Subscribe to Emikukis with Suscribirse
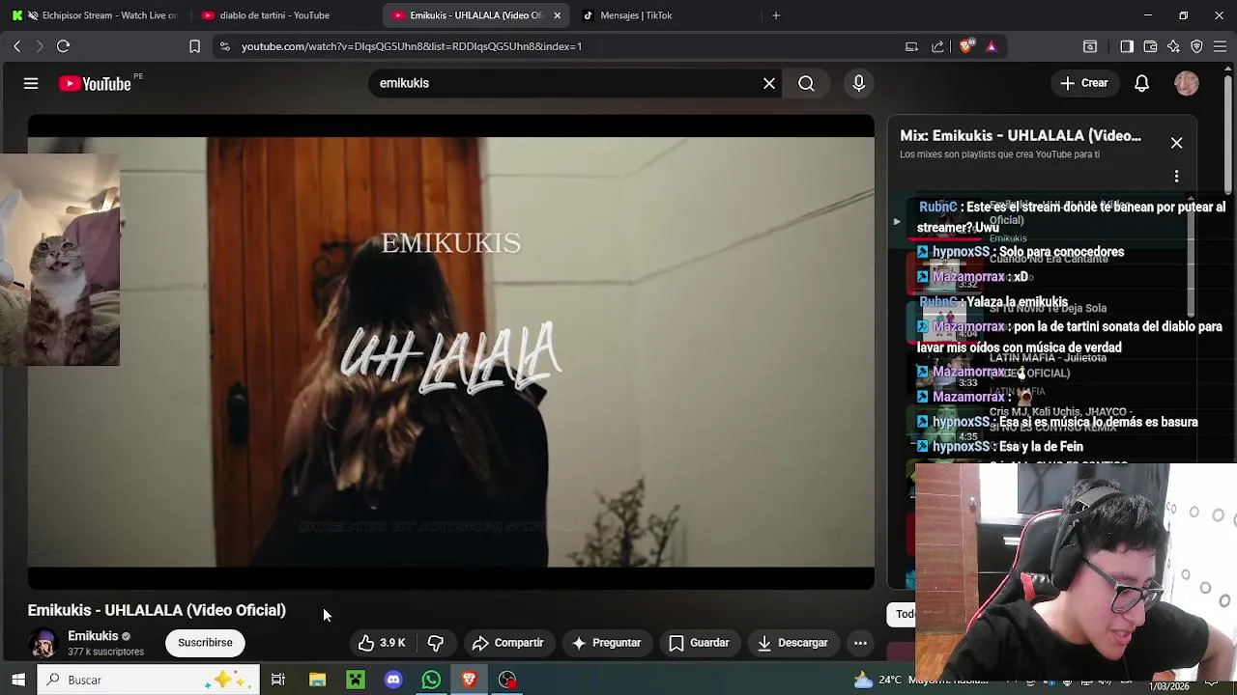The width and height of the screenshot is (1237, 695). coord(205,643)
